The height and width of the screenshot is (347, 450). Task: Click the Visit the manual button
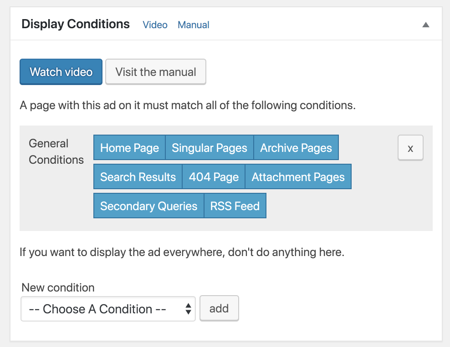click(x=156, y=72)
